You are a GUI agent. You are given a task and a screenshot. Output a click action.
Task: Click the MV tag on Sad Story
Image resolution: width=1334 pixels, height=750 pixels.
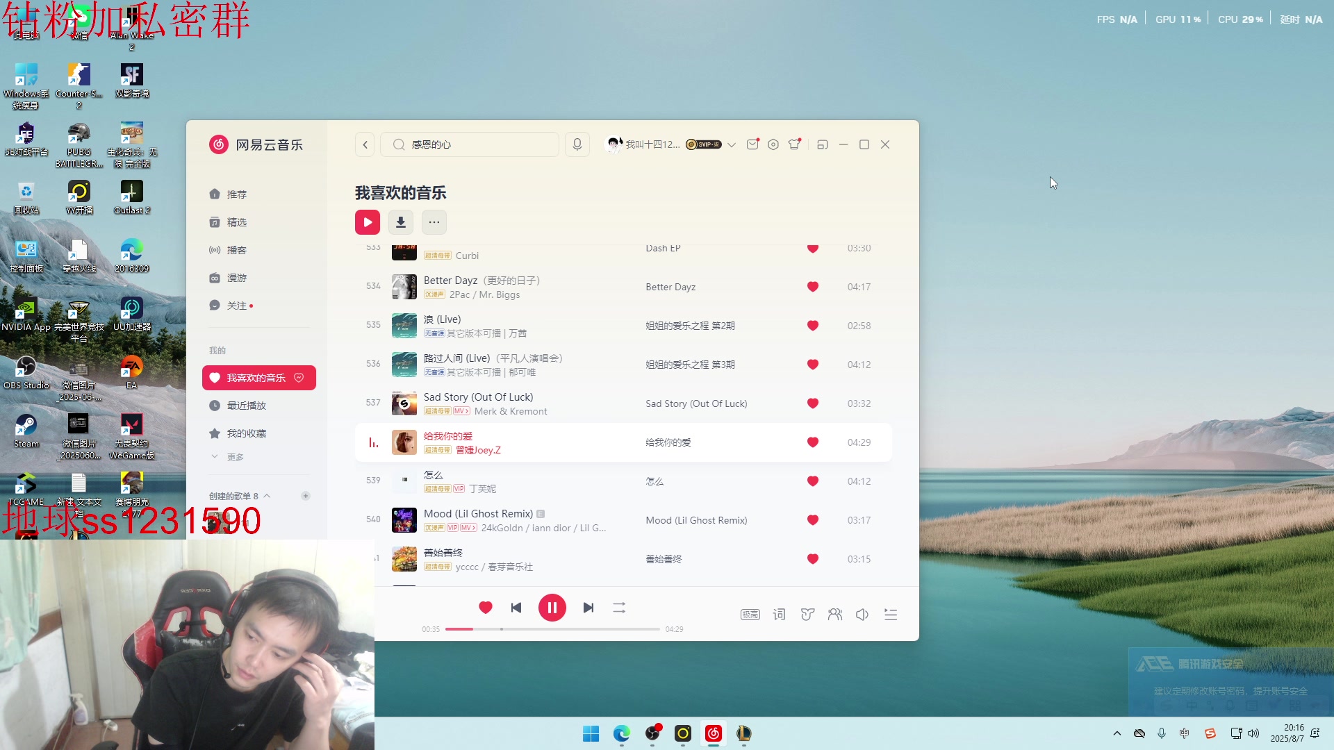[461, 411]
